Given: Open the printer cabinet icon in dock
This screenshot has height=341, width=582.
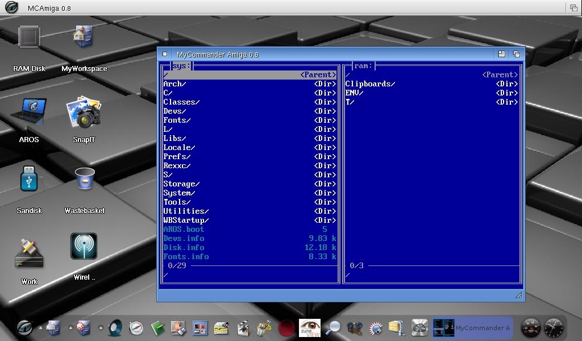Looking at the screenshot, I should (x=53, y=328).
